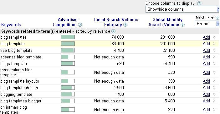Click 'Keywords related to term(s) entered' heading
The height and width of the screenshot is (114, 220).
point(36,31)
